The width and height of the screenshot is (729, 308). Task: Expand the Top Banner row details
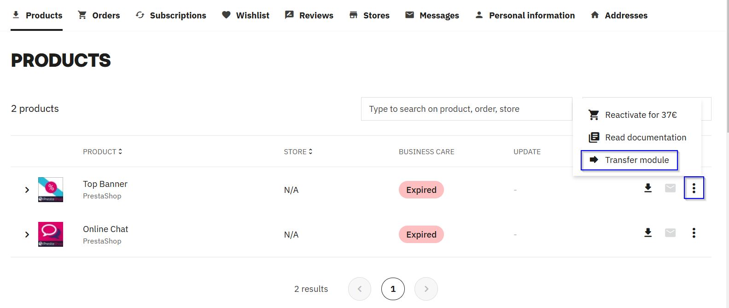tap(27, 190)
